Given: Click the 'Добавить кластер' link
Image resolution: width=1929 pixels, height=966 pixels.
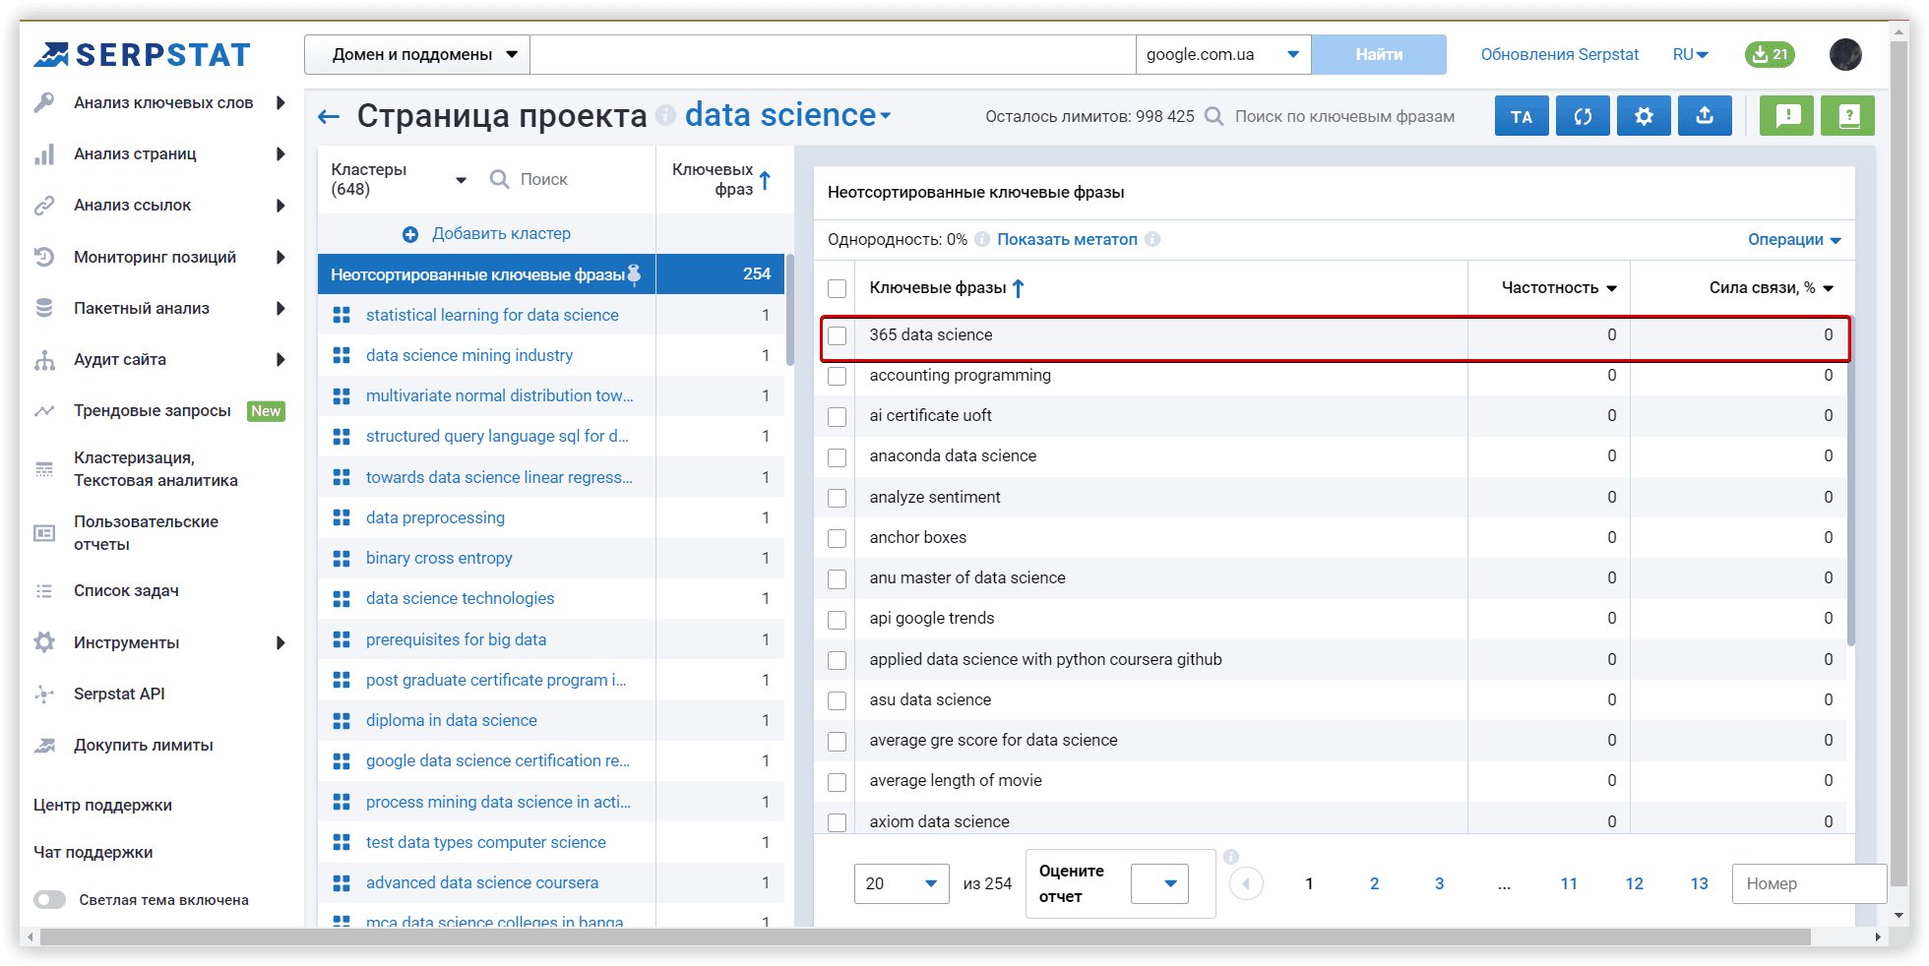Looking at the screenshot, I should (x=501, y=234).
